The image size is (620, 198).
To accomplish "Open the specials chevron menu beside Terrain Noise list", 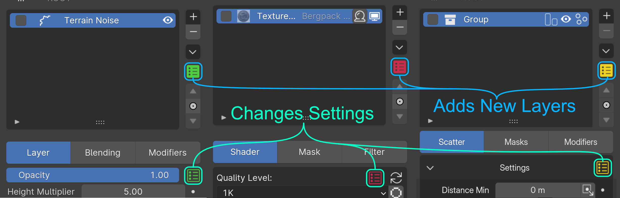I will pyautogui.click(x=193, y=52).
